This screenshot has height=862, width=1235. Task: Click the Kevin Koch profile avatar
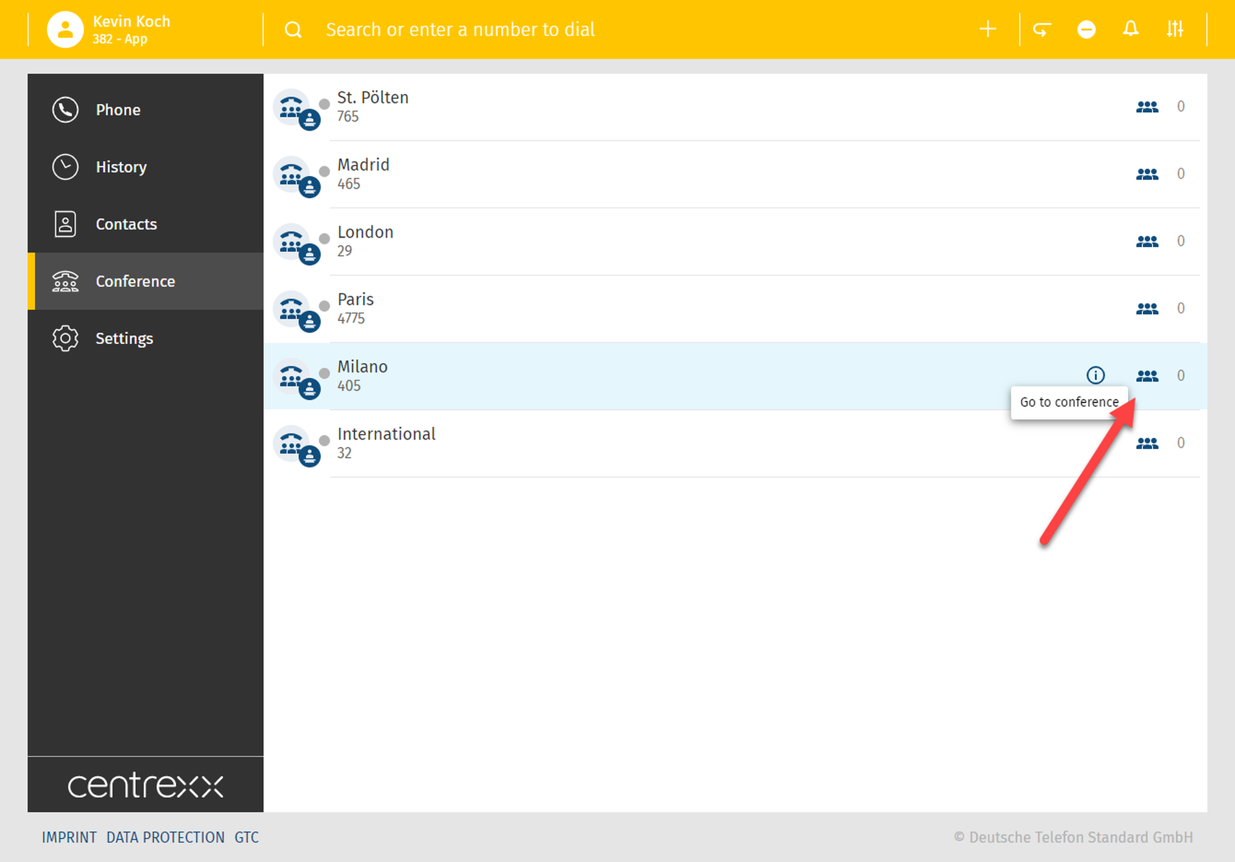click(x=65, y=29)
